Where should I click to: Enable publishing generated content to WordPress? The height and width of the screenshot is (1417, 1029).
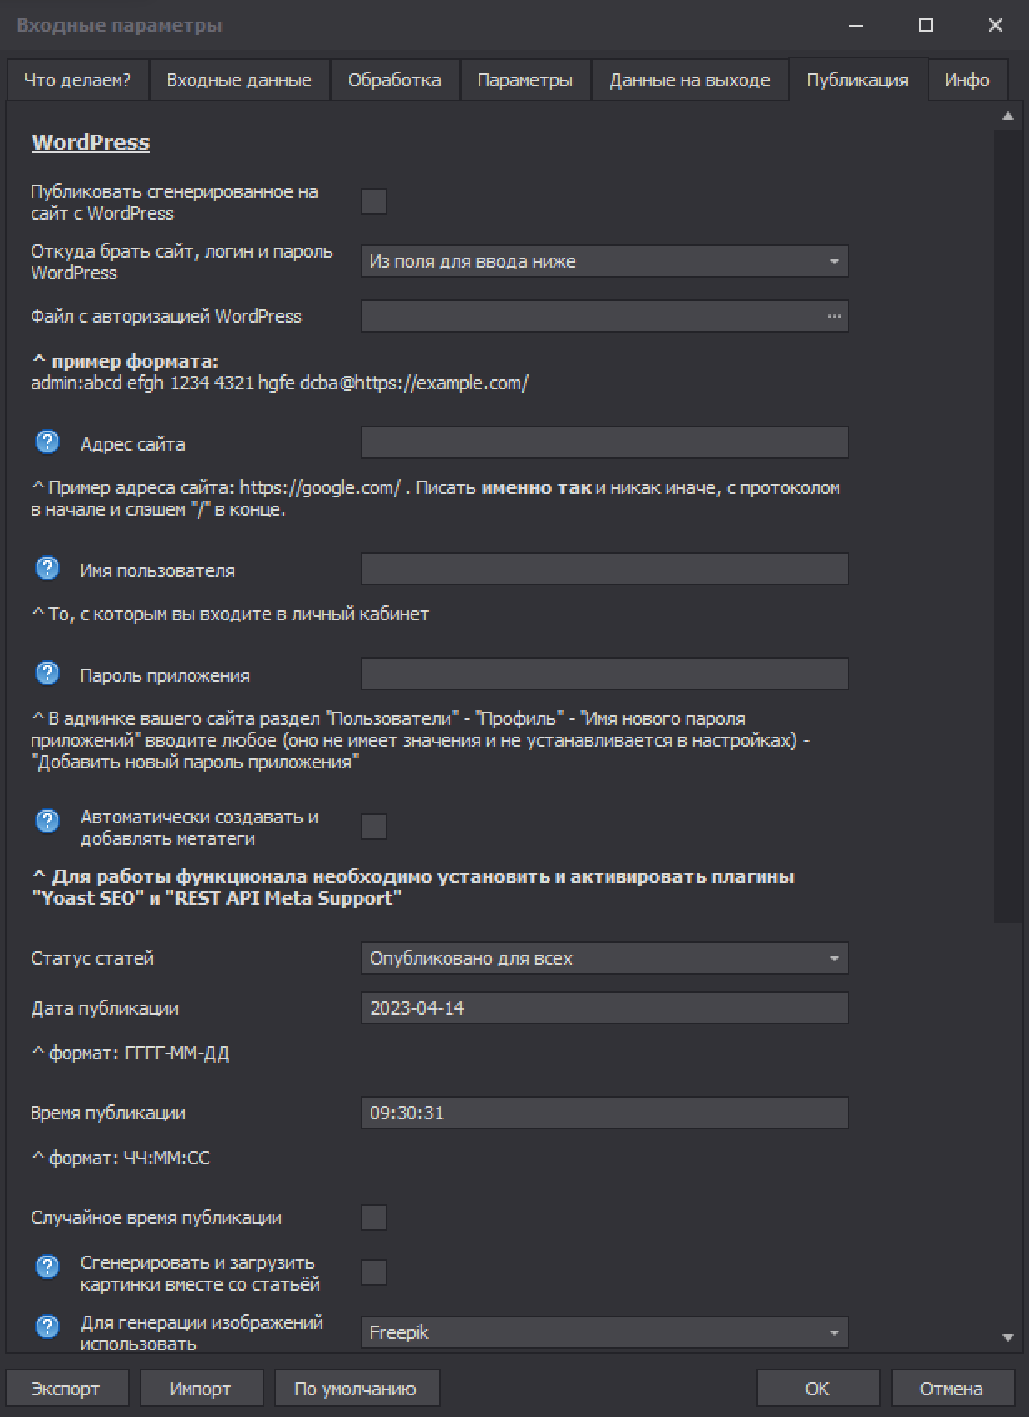374,201
